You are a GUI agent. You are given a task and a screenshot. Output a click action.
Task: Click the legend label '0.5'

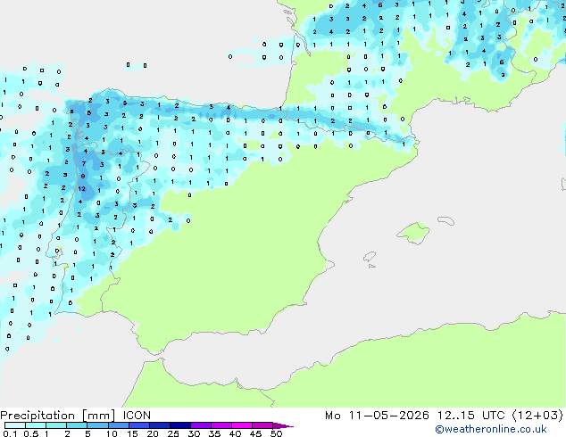tap(30, 433)
